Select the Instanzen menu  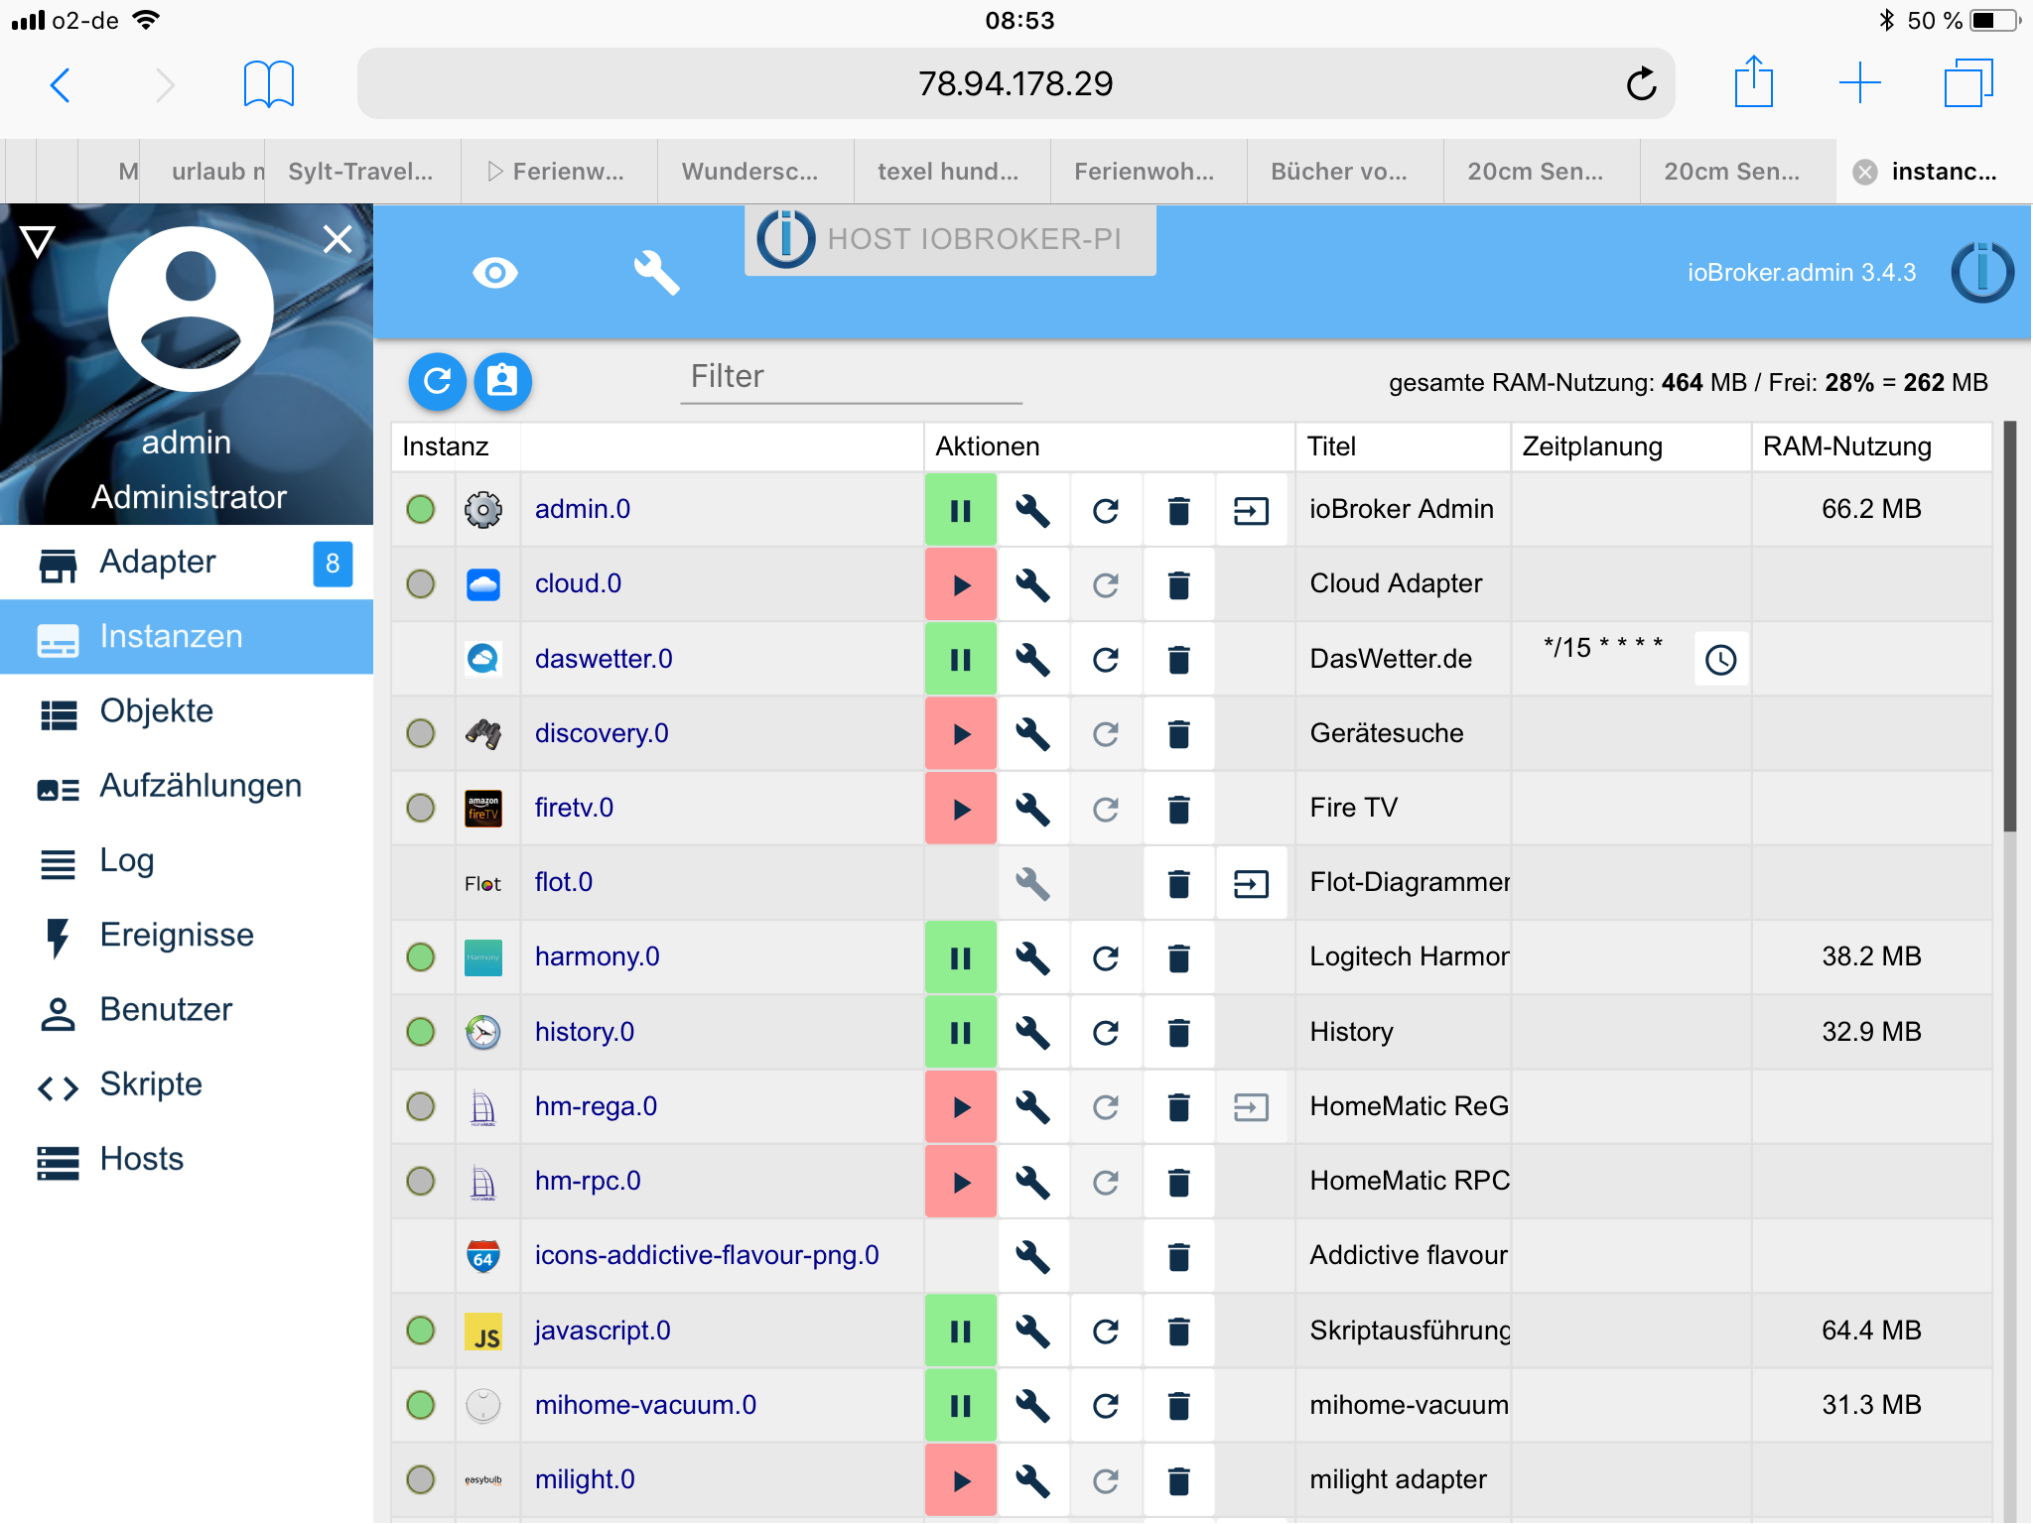click(x=187, y=637)
